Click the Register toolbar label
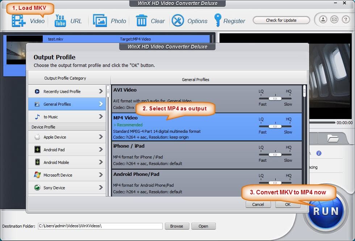Viewport: 355px width, 241px height. pos(234,21)
